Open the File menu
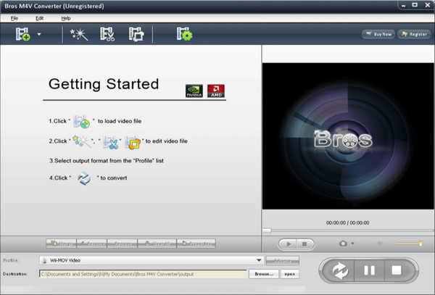 coord(14,18)
